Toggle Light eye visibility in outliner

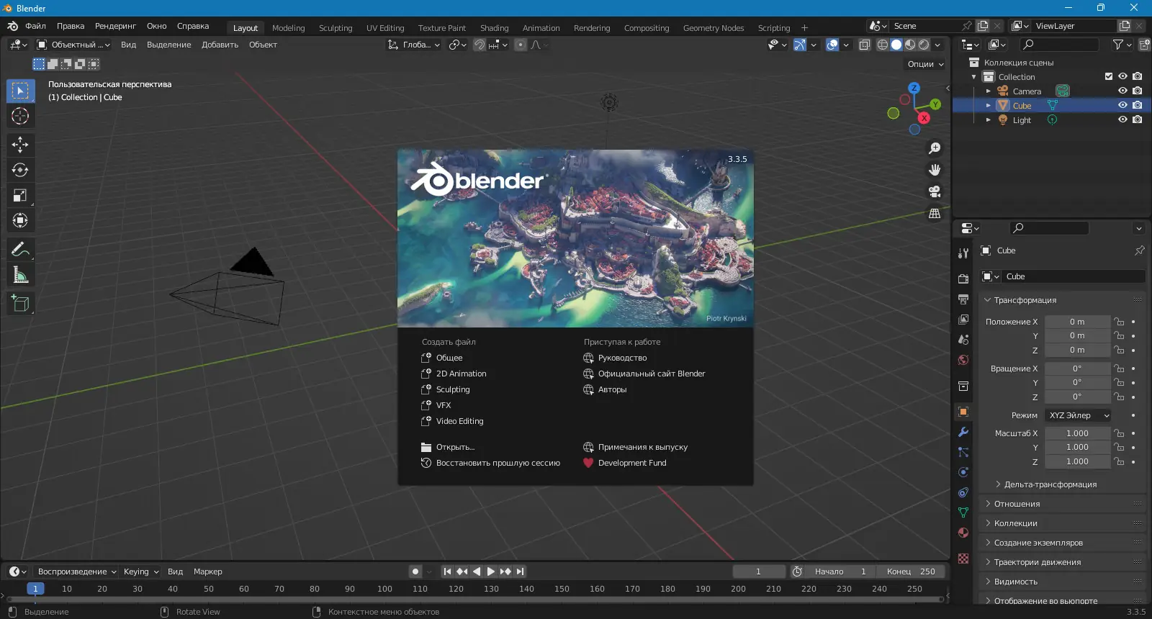[1122, 119]
